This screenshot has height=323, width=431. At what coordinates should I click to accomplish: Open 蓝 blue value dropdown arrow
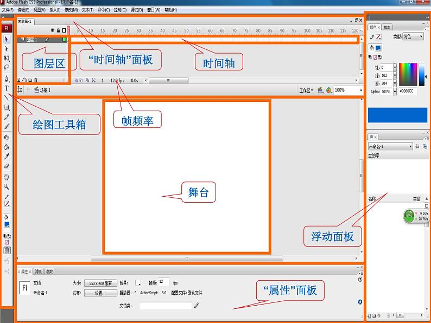(x=395, y=83)
